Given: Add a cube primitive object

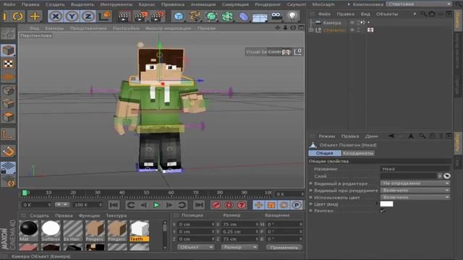Looking at the screenshot, I should pos(179,17).
